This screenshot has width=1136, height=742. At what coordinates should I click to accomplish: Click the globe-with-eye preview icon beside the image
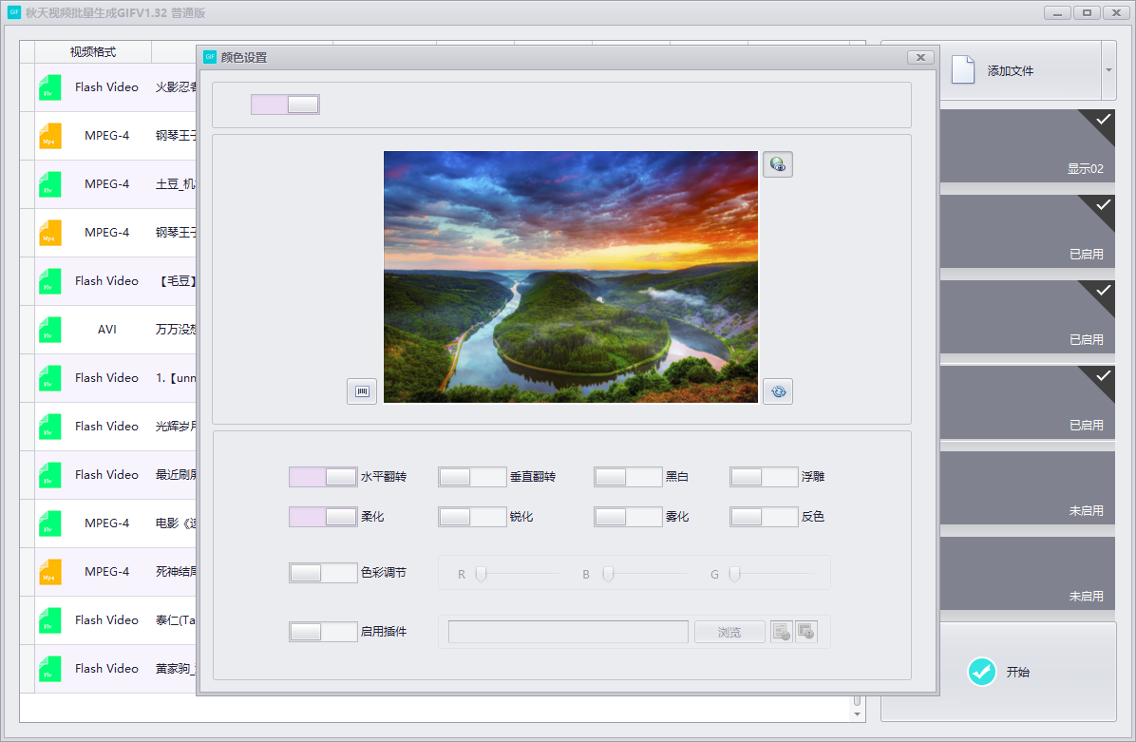tap(777, 164)
